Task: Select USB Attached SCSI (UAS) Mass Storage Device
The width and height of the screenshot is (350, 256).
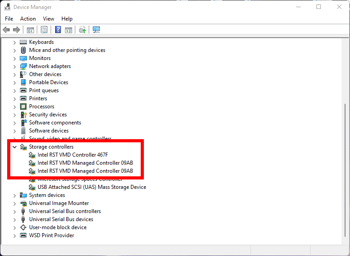Action: pos(92,187)
